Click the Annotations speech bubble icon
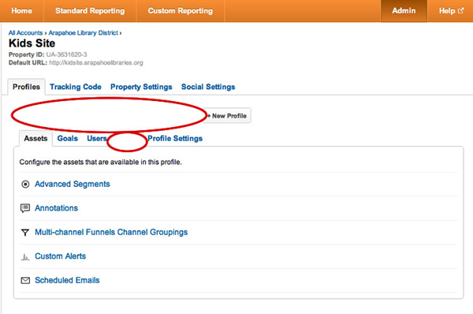This screenshot has width=473, height=314. [x=25, y=208]
